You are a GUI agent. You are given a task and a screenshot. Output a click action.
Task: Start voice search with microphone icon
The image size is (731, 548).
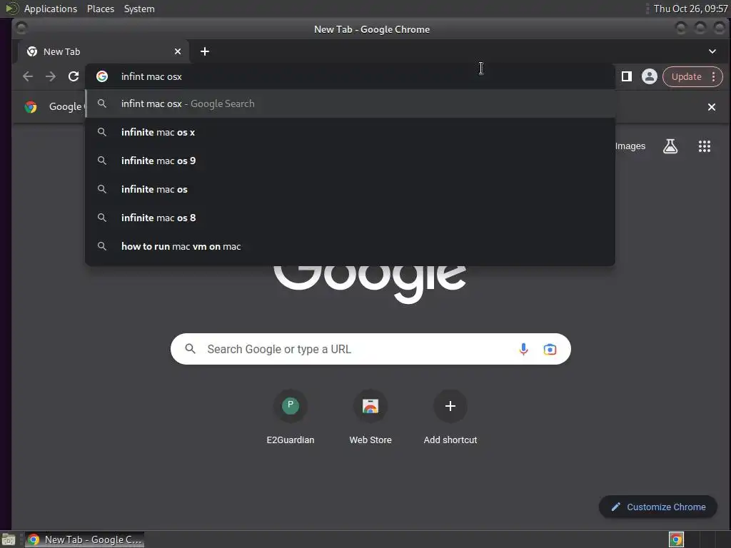[x=523, y=349]
